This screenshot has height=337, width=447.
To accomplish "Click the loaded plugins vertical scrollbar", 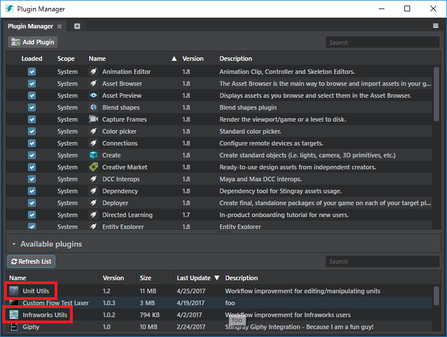I will pos(436,94).
